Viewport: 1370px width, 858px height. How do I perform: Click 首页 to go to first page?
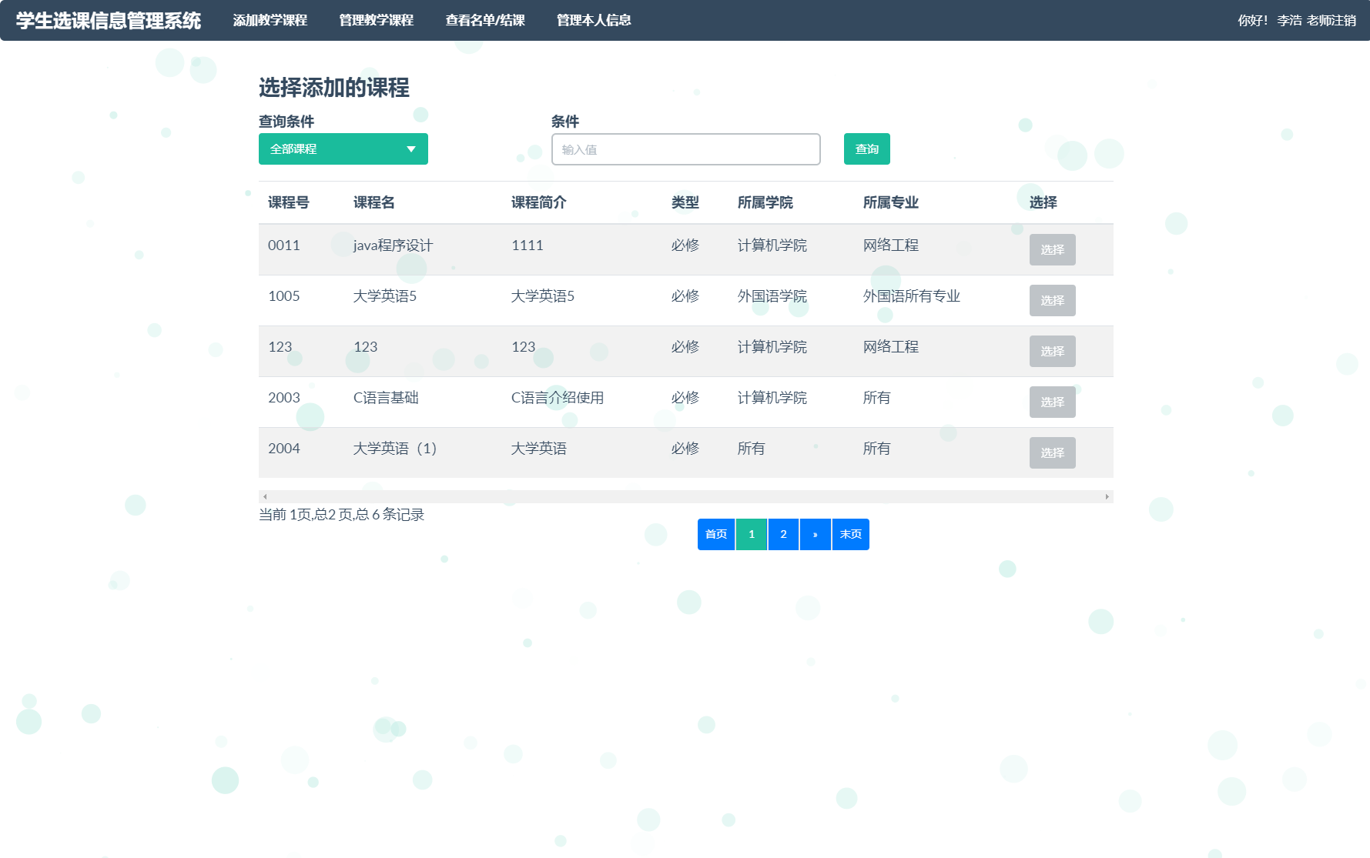pyautogui.click(x=715, y=534)
